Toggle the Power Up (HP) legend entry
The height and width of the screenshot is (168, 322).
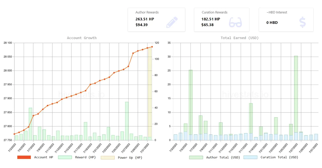[x=122, y=157]
